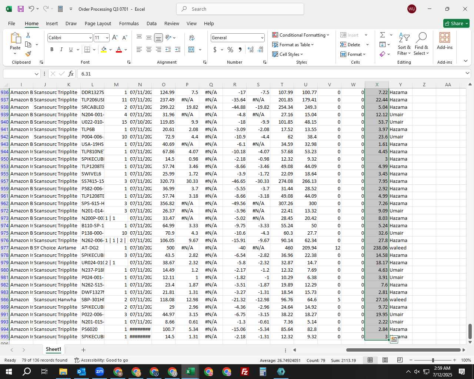Viewport: 474px width, 379px height.
Task: Click the Insert Function fx icon
Action: point(71,74)
